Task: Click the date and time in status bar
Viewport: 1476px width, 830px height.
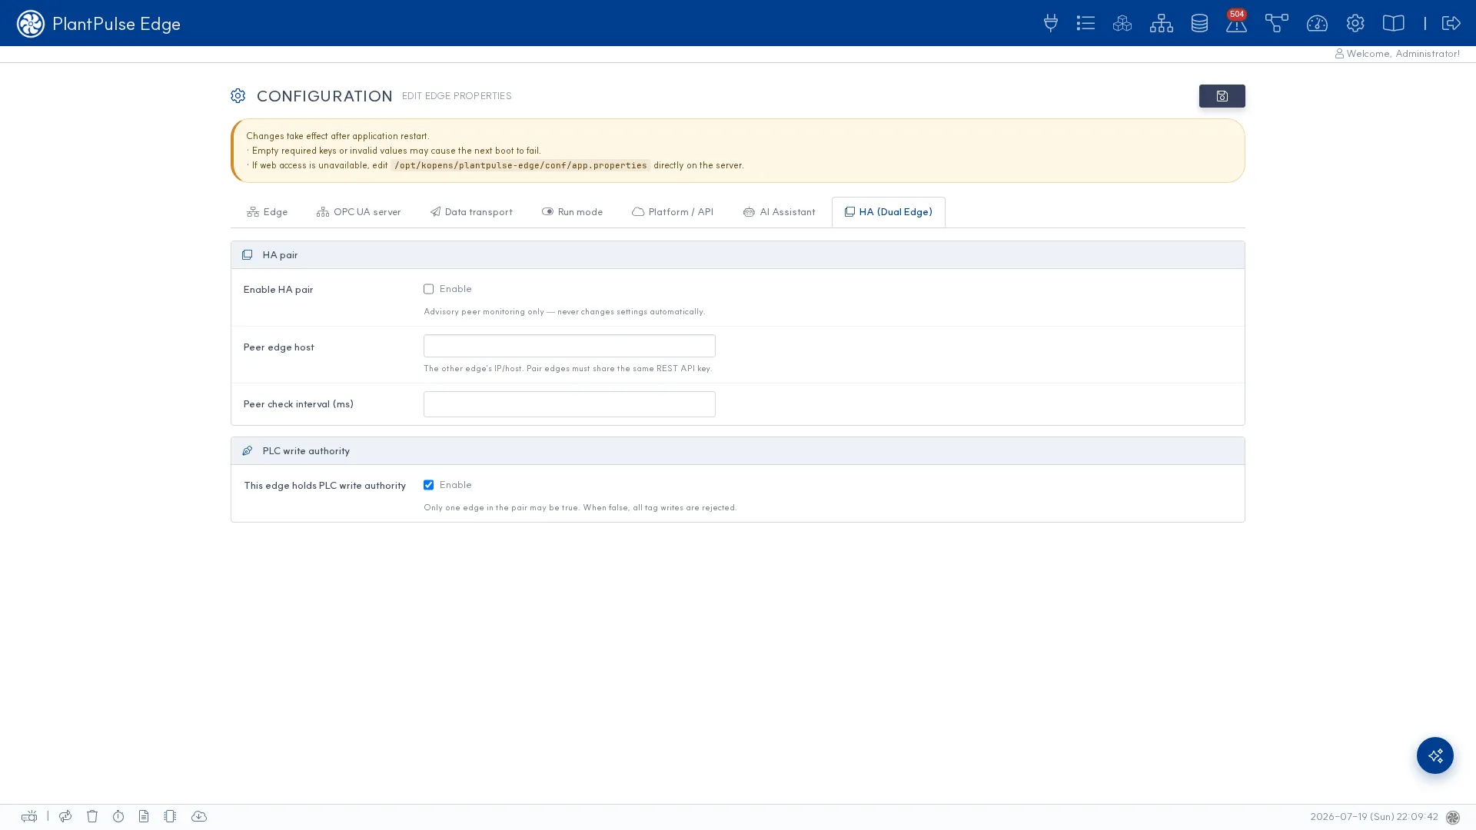Action: tap(1374, 817)
